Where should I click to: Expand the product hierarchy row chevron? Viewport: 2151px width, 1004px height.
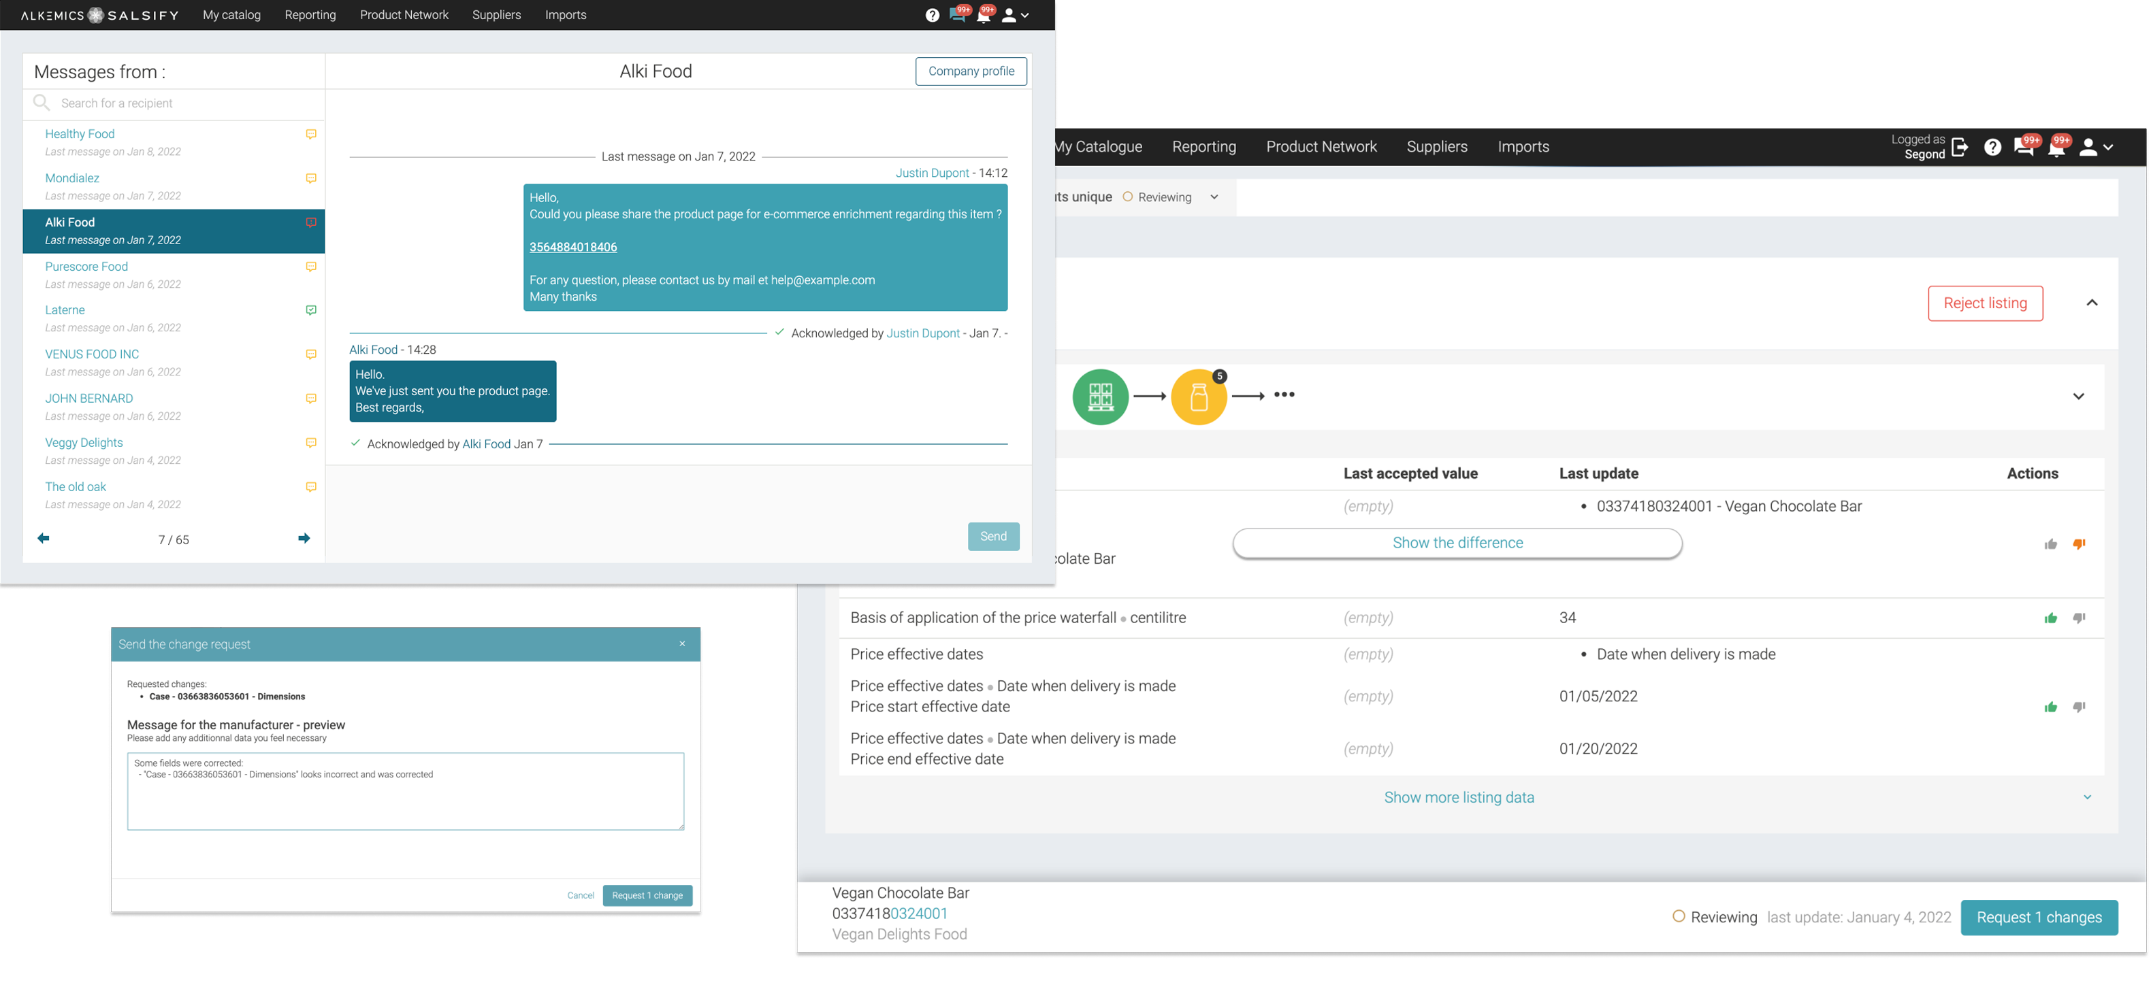point(2077,397)
